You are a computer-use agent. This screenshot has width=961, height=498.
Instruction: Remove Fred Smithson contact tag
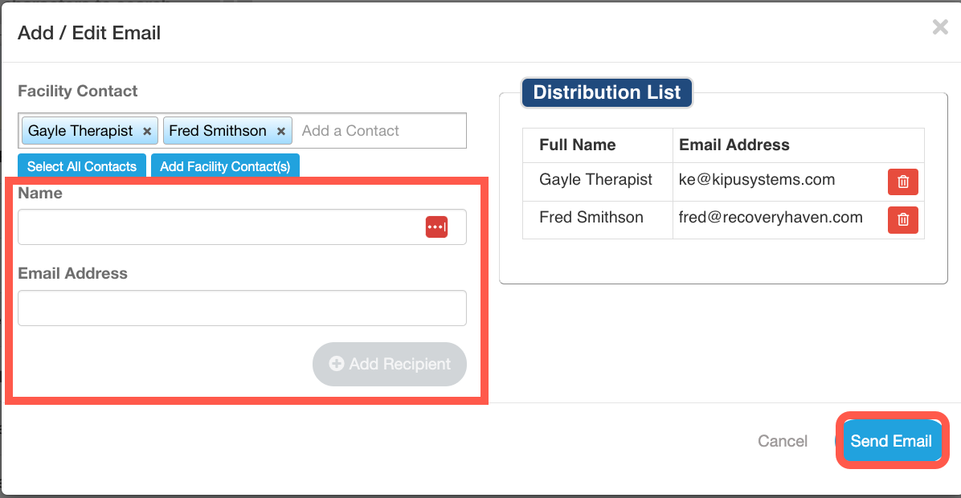(280, 131)
